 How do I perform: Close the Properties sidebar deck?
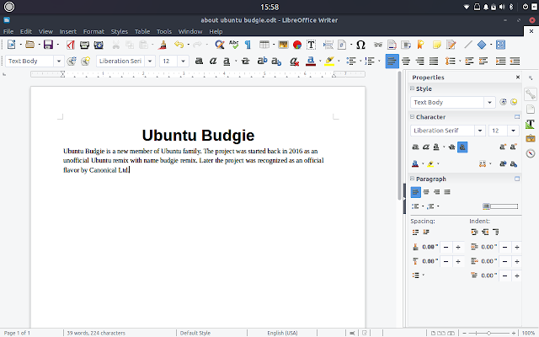point(518,78)
